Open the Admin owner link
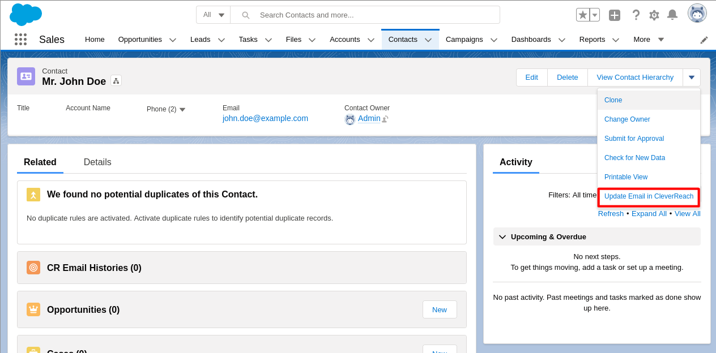Viewport: 716px width, 353px height. point(369,118)
